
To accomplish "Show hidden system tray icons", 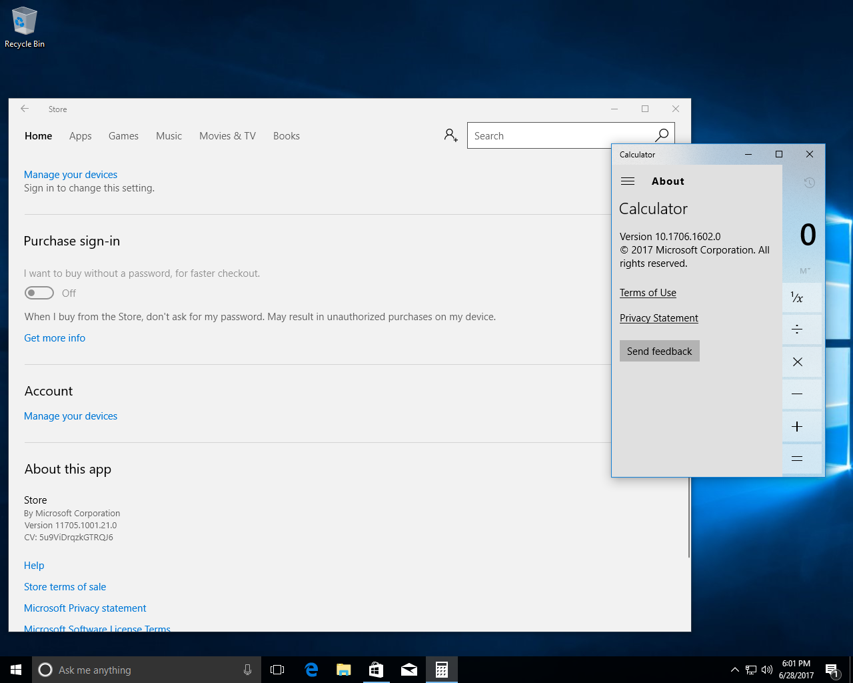I will 734,670.
